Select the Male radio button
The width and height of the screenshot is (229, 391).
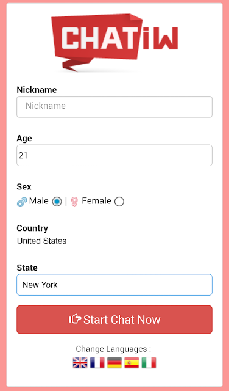pyautogui.click(x=57, y=202)
